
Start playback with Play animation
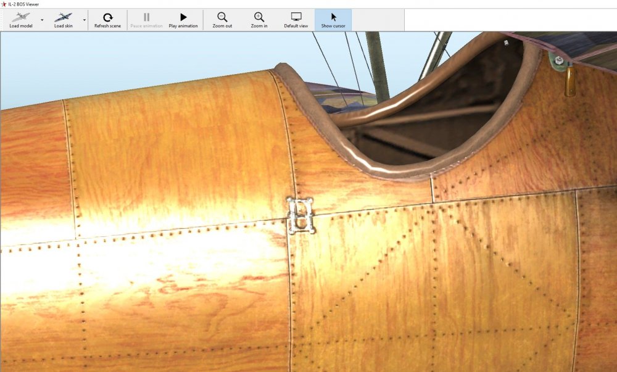tap(183, 20)
